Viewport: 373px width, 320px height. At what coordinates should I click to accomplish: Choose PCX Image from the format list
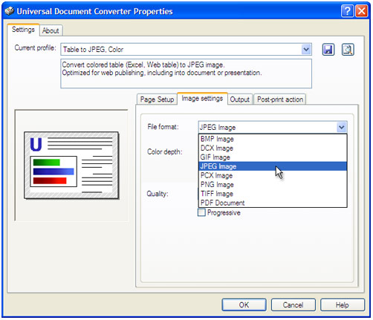pos(273,175)
